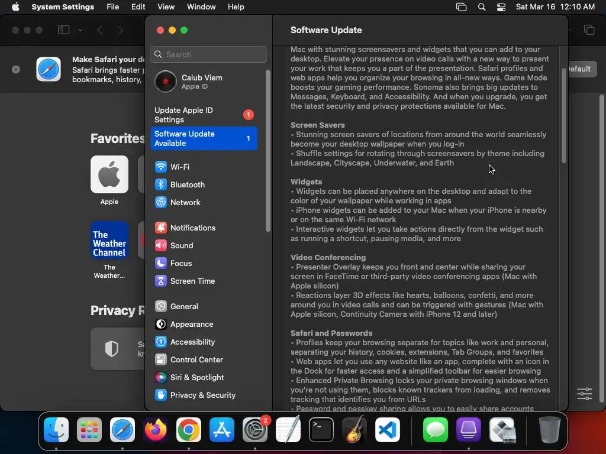Open the View menu
Image resolution: width=606 pixels, height=454 pixels.
166,7
